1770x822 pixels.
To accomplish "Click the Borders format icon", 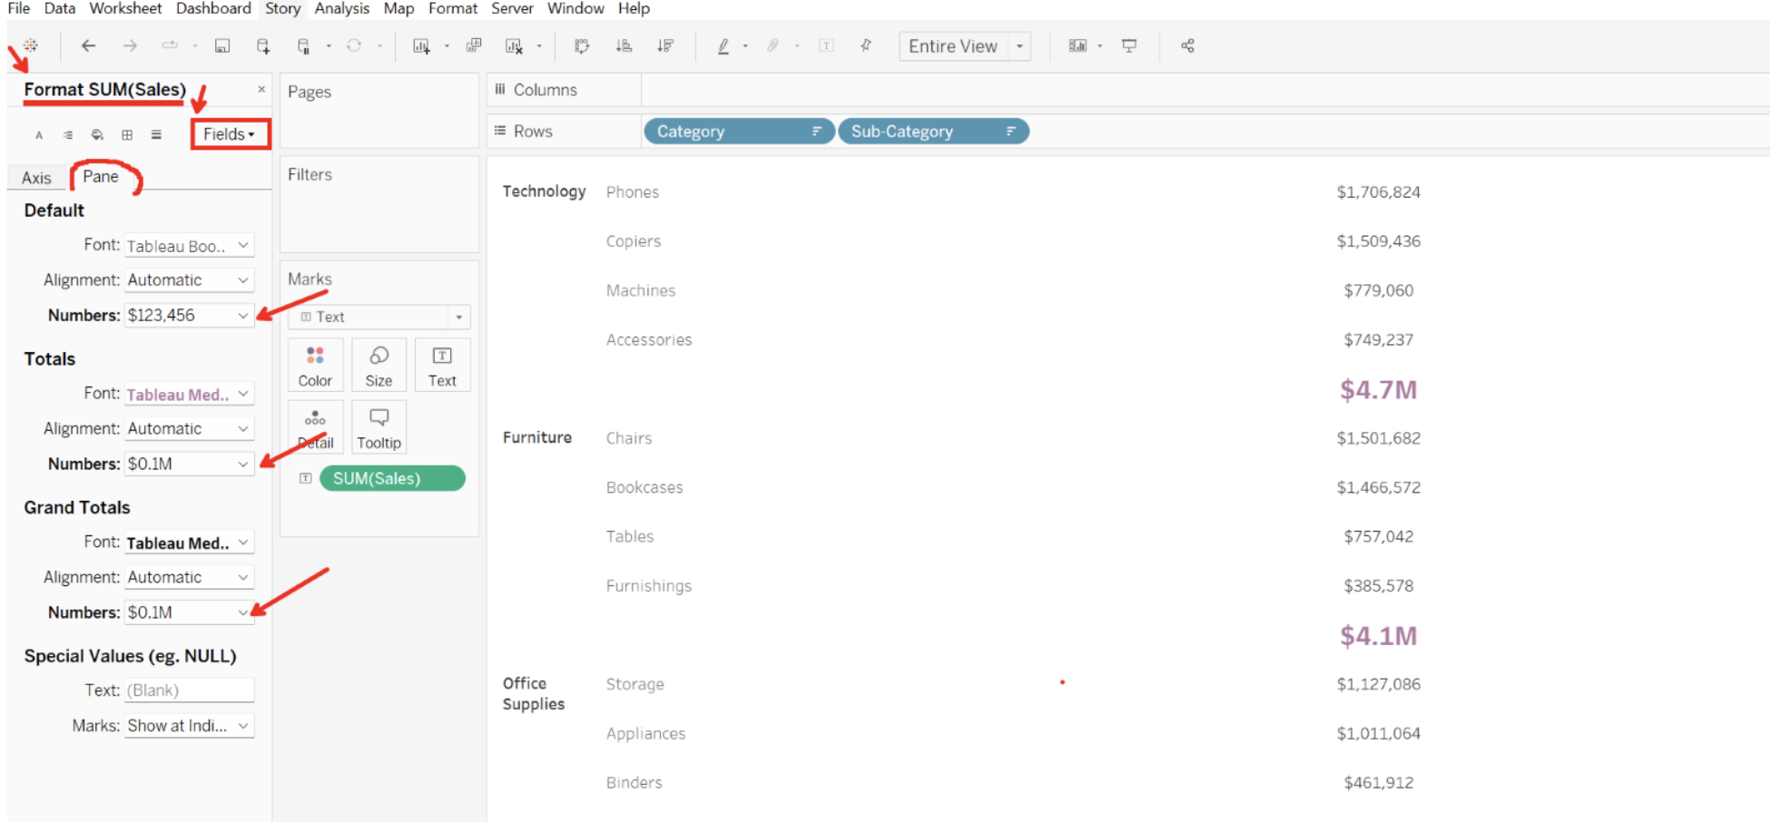I will [126, 134].
